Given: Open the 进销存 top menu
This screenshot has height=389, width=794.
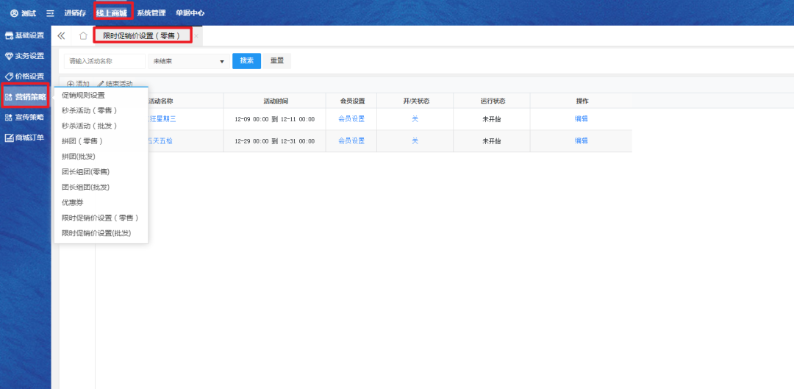Looking at the screenshot, I should (75, 13).
